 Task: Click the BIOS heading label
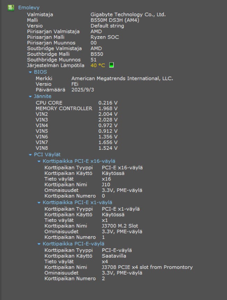[40, 72]
